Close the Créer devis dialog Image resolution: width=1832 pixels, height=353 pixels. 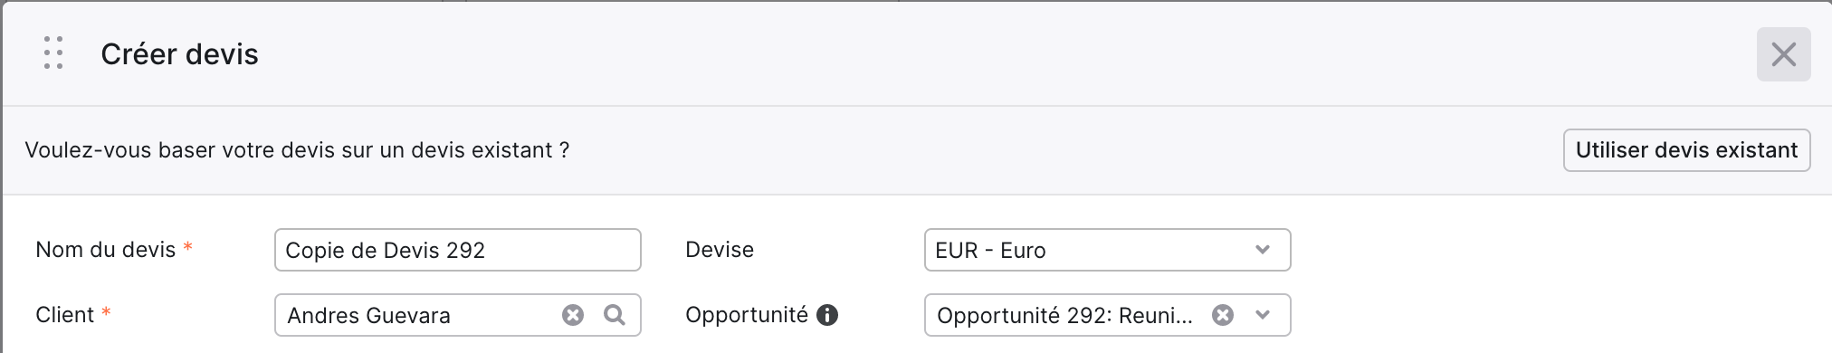pyautogui.click(x=1783, y=54)
